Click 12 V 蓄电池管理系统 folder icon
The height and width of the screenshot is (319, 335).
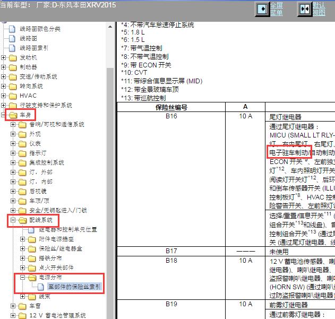22,316
